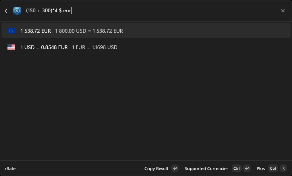
Task: Click the European Union flag icon
Action: 11,31
